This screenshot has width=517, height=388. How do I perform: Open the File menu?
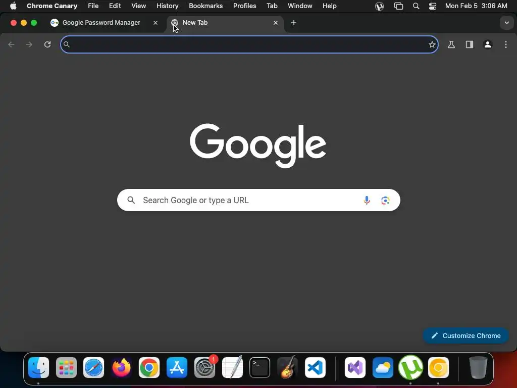click(x=93, y=6)
